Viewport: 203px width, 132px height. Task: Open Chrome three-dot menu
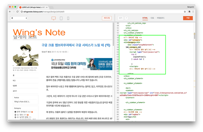193,12
